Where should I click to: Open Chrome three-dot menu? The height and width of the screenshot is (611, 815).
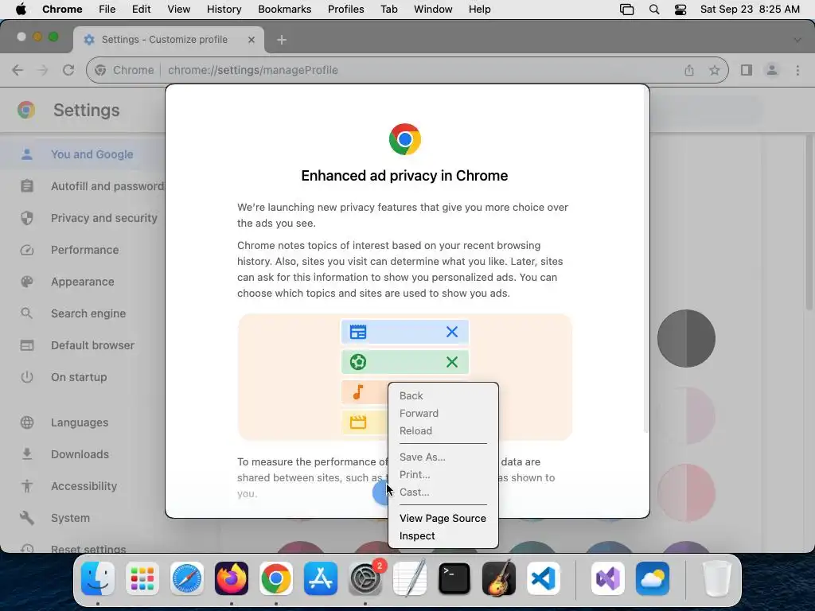click(797, 70)
